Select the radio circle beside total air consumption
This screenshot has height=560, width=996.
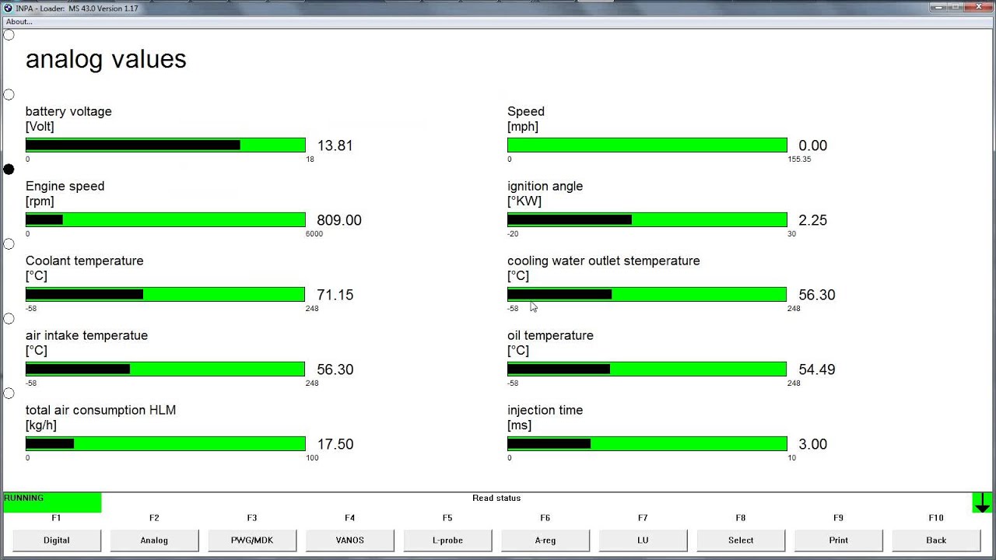tap(9, 393)
